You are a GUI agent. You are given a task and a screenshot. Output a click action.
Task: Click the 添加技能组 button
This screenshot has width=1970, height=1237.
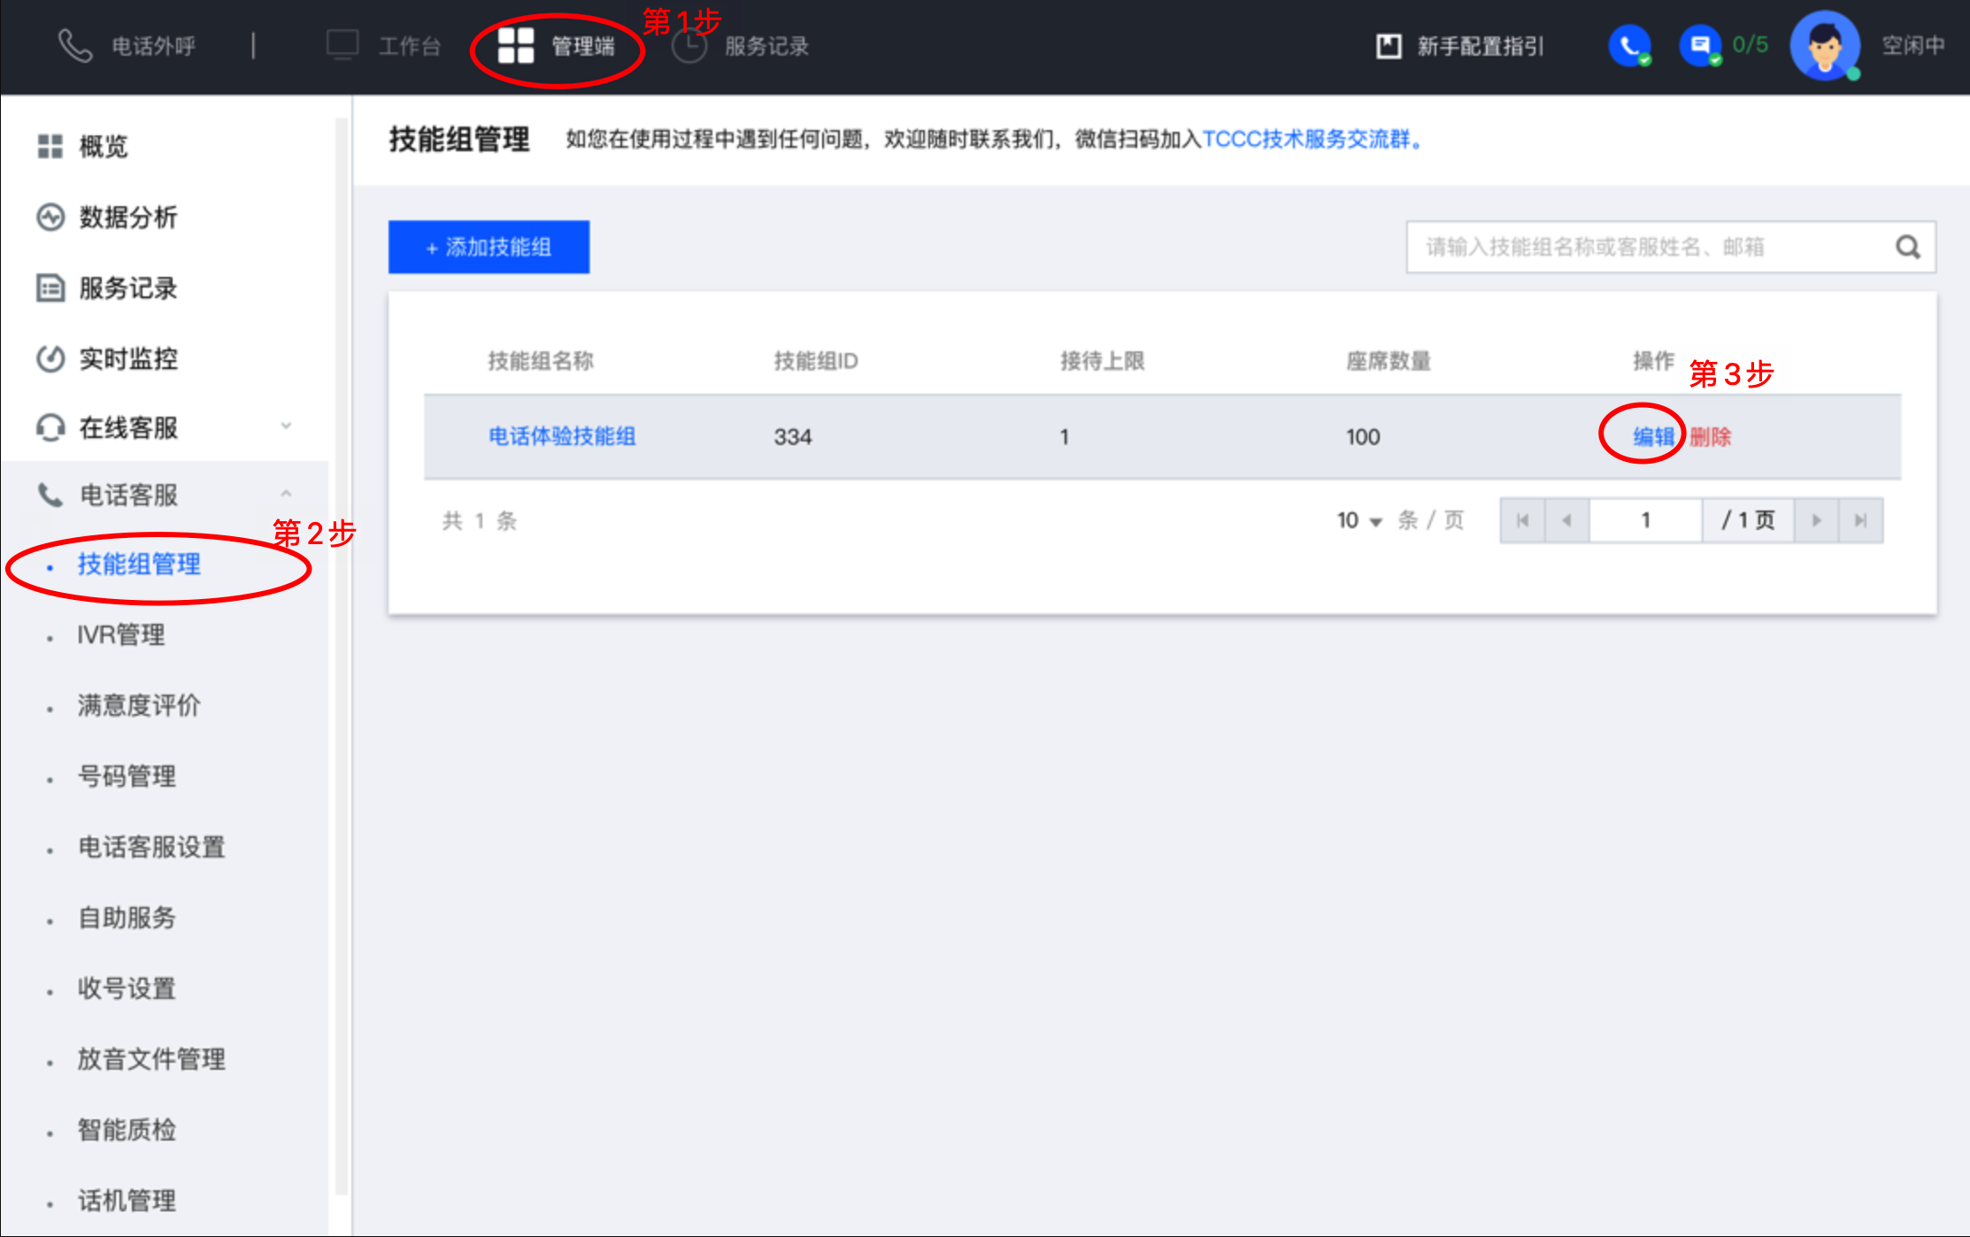click(x=489, y=247)
